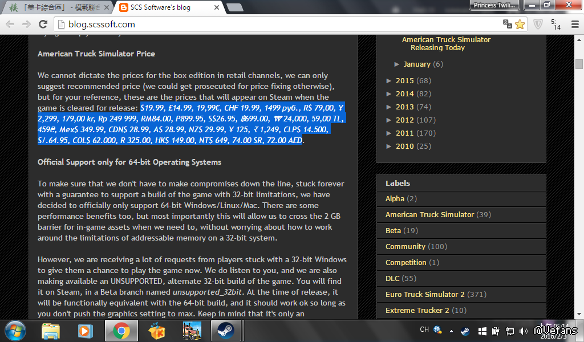Click the page vertical scrollbar thumb
The height and width of the screenshot is (342, 584).
coord(579,63)
